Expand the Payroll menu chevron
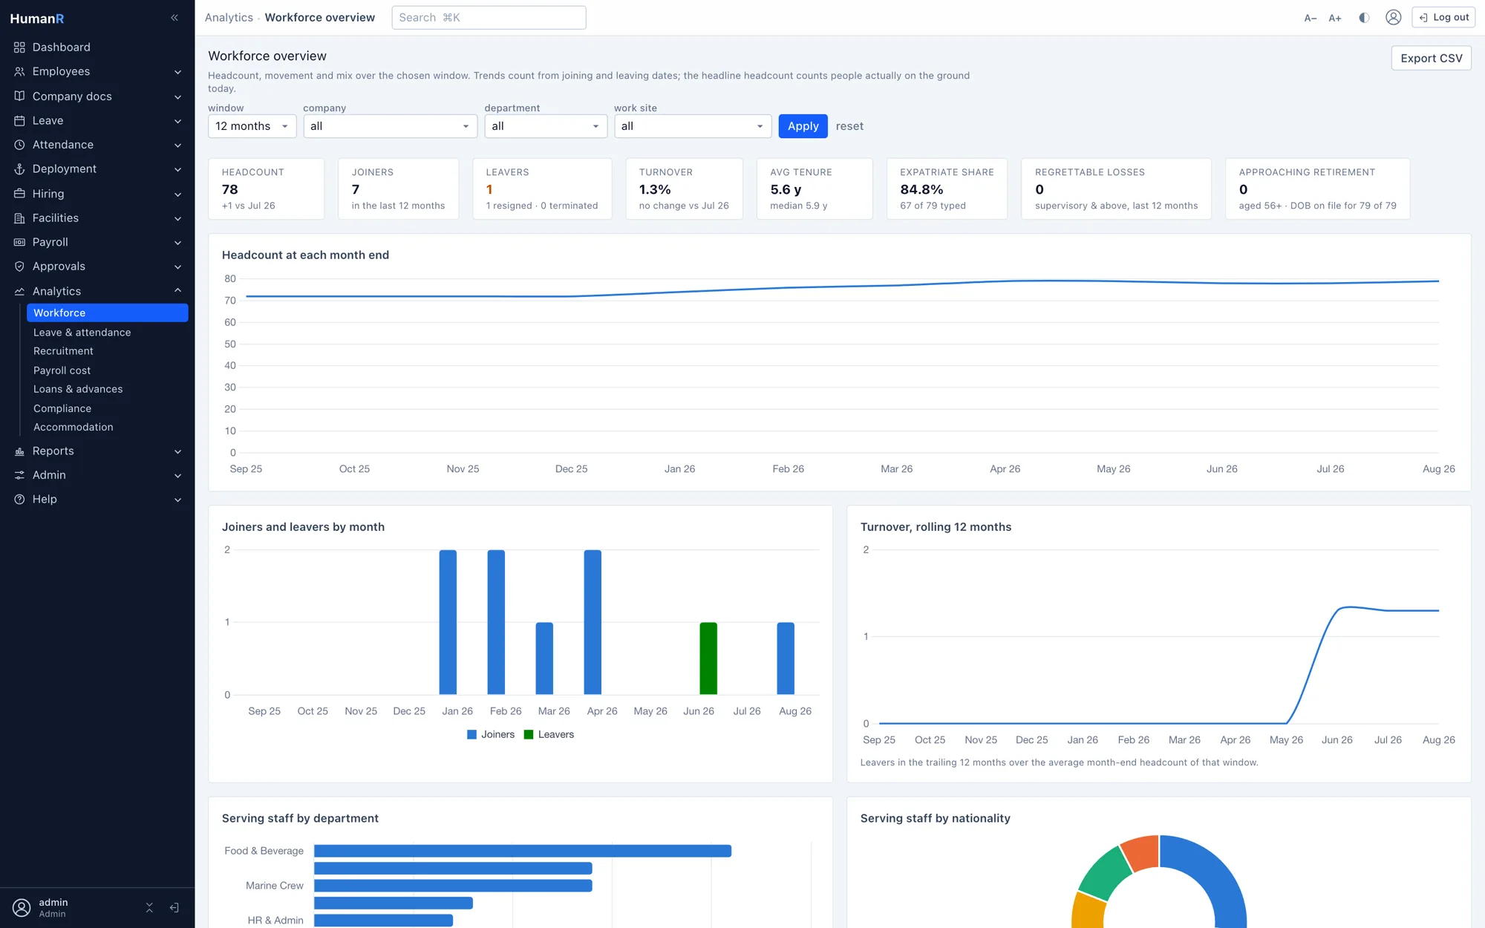This screenshot has width=1485, height=928. pyautogui.click(x=177, y=243)
